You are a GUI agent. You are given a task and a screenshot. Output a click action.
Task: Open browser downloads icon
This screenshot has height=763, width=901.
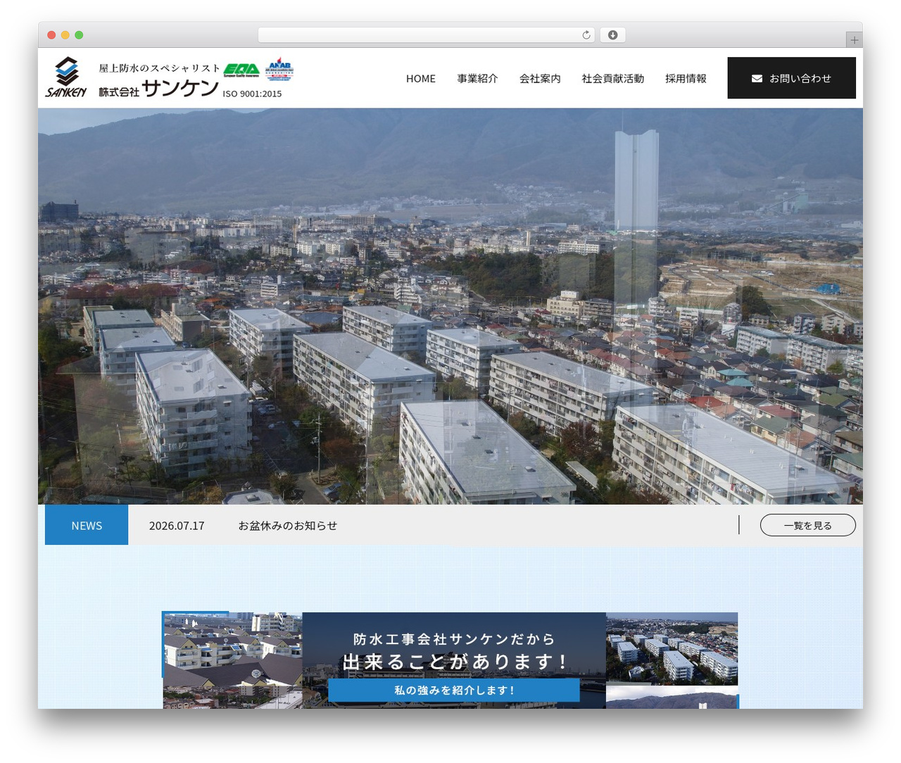612,35
